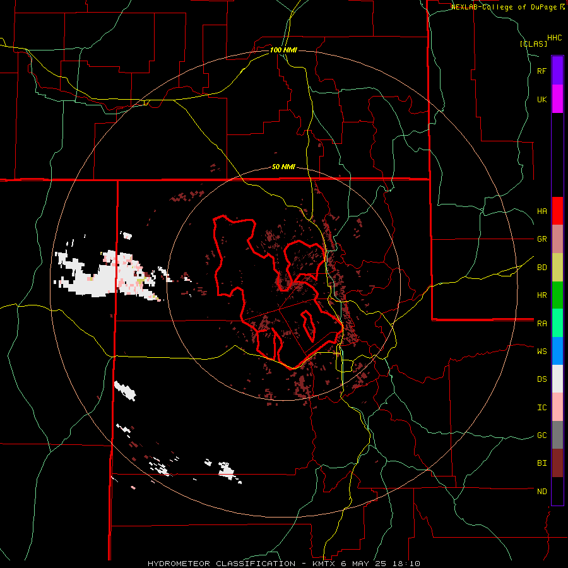Click the 'RF' legend label
The image size is (568, 568).
click(x=541, y=71)
